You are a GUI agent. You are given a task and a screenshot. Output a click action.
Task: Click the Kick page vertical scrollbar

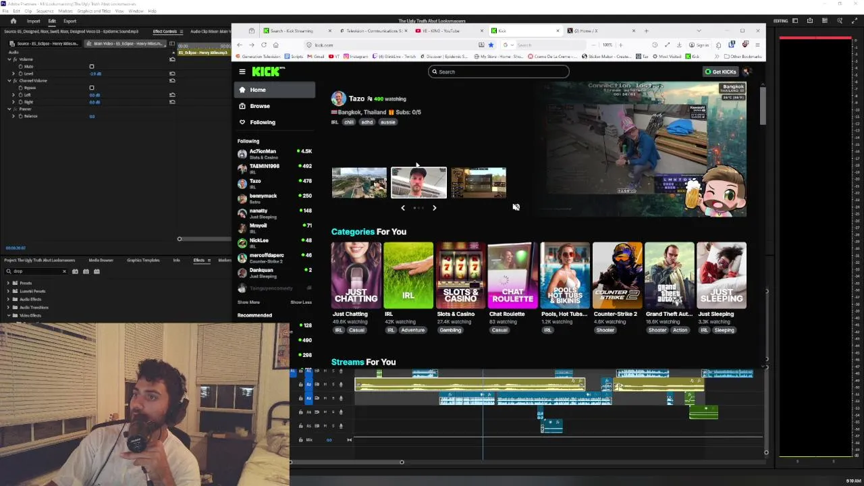(763, 106)
